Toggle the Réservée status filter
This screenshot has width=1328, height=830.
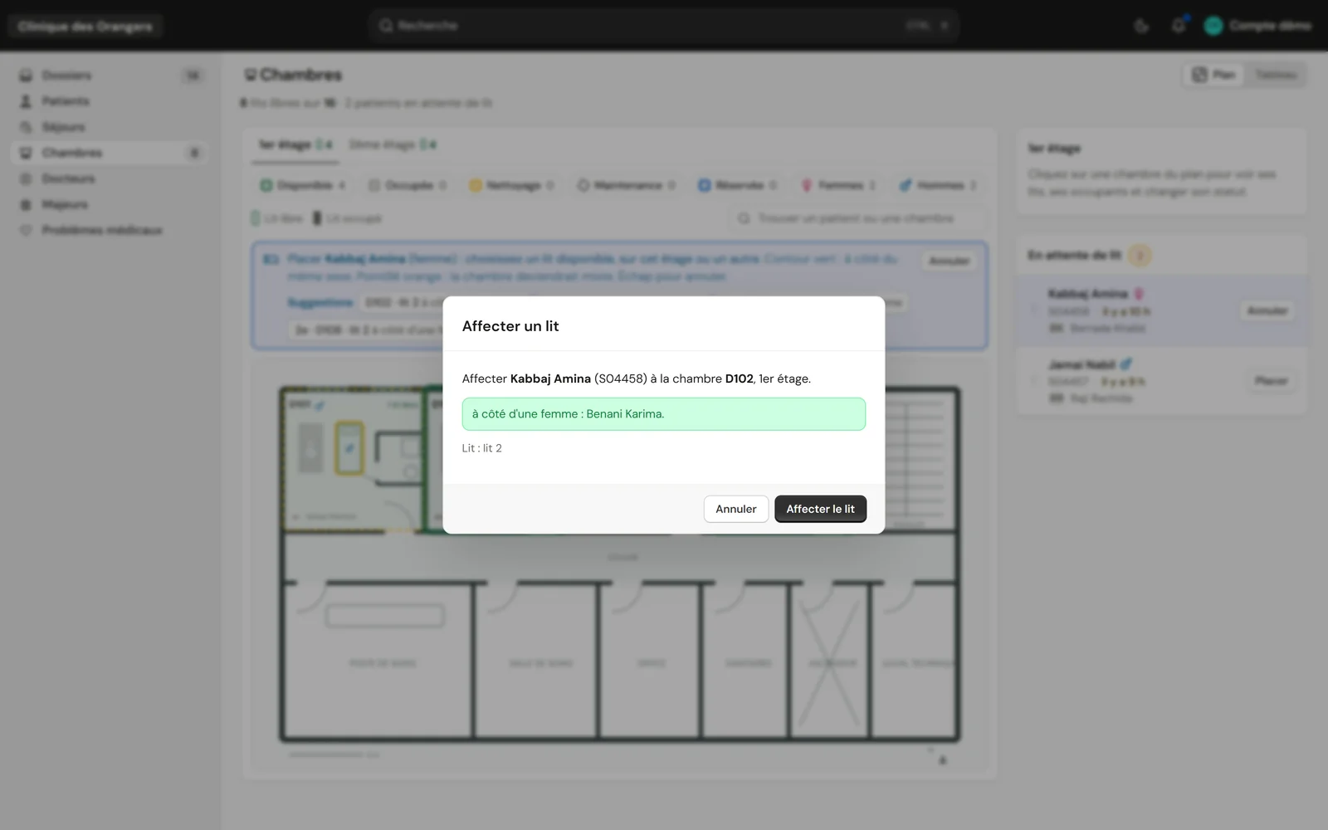point(737,185)
